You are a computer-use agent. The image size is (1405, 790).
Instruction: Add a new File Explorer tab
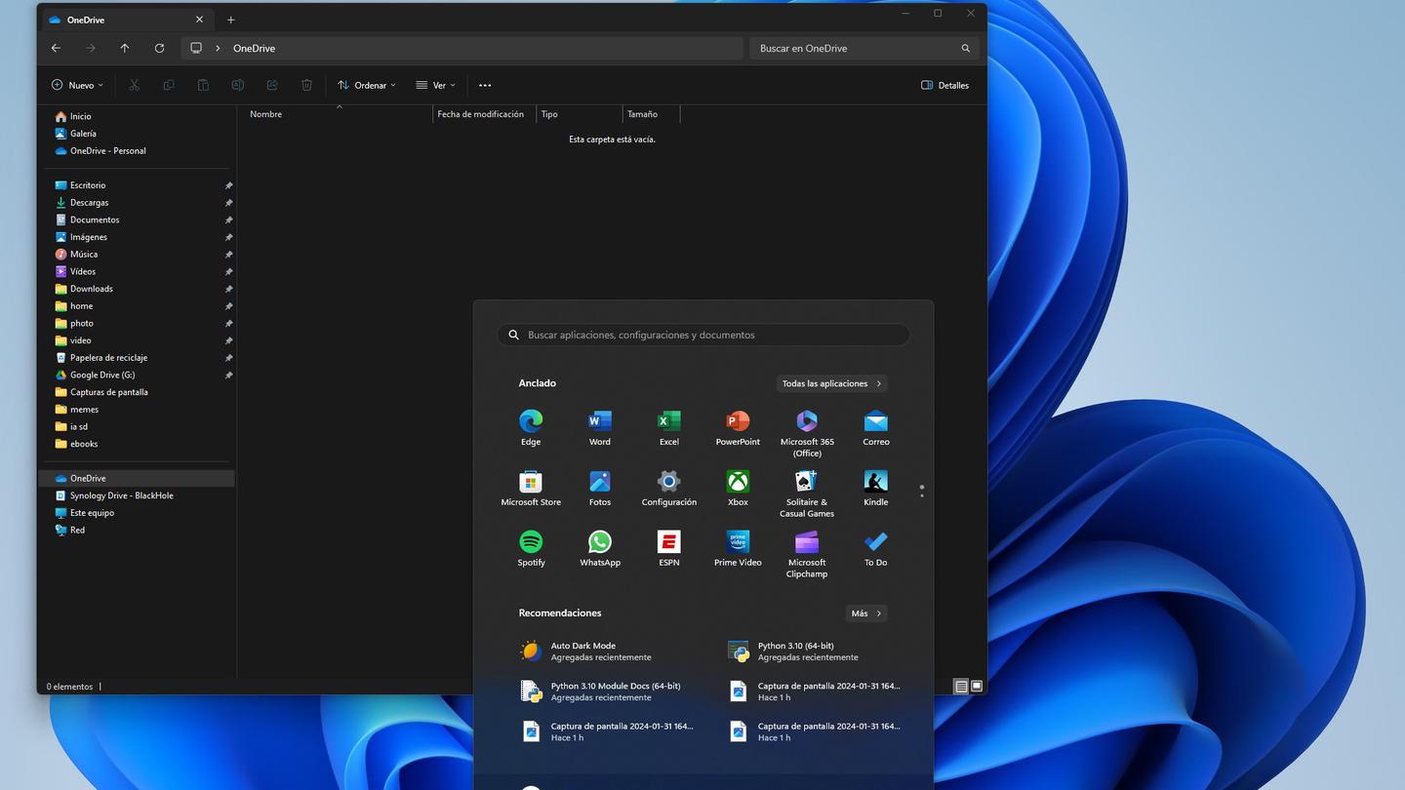[x=231, y=20]
